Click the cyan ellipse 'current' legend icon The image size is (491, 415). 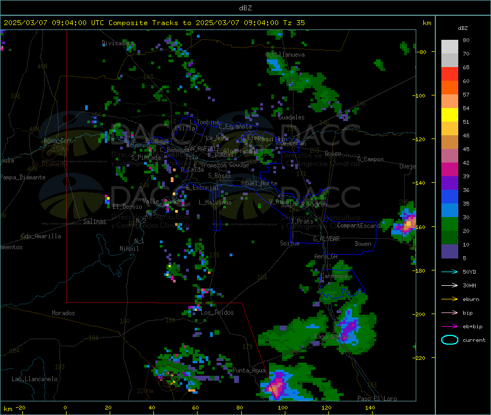[x=450, y=340]
